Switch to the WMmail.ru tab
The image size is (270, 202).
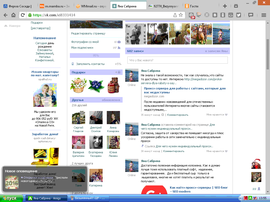tap(91, 6)
